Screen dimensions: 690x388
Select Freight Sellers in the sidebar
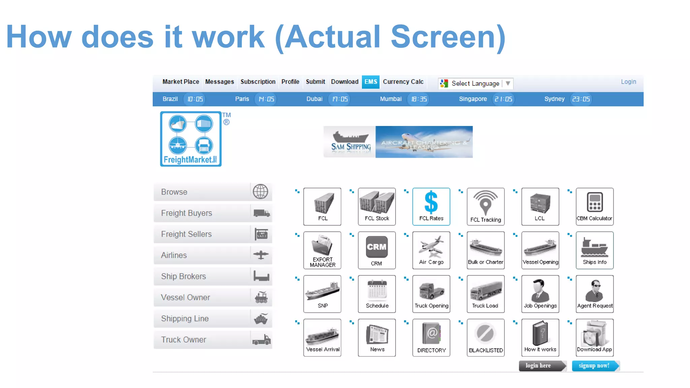213,234
